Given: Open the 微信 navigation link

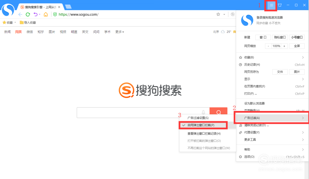Looking at the screenshot, I should [x=29, y=32].
